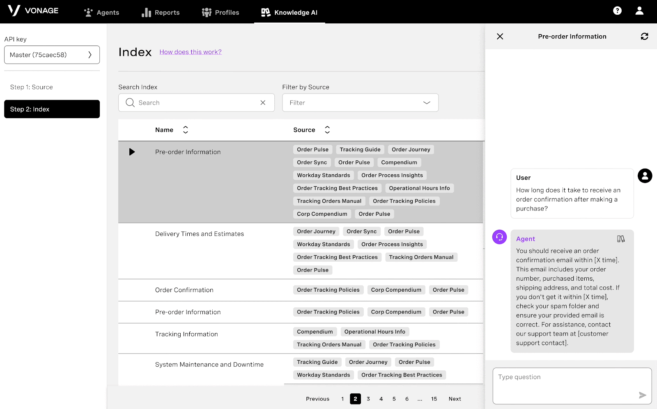Sort the index by Name column
Image resolution: width=657 pixels, height=409 pixels.
click(x=186, y=130)
